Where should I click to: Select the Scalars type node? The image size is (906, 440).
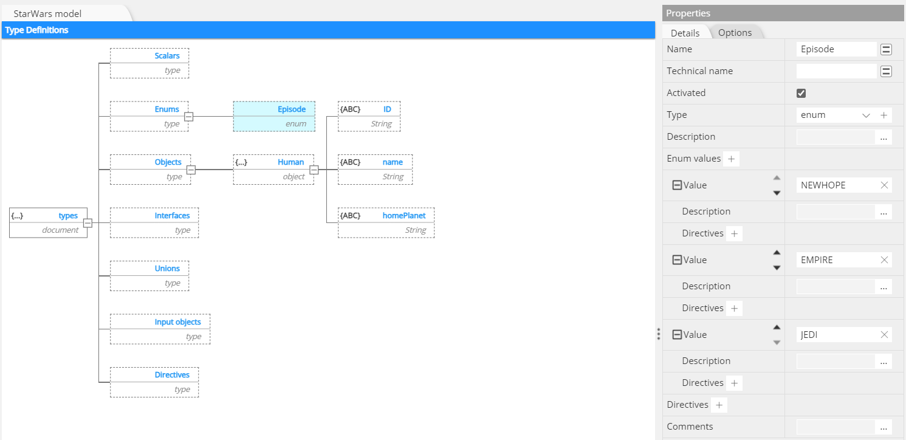[149, 63]
